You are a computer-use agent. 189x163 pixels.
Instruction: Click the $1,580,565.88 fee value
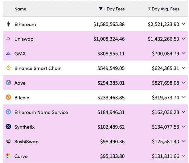pyautogui.click(x=109, y=24)
